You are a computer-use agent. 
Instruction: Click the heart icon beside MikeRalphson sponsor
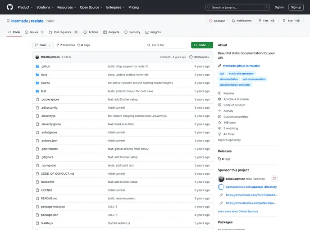(274, 179)
